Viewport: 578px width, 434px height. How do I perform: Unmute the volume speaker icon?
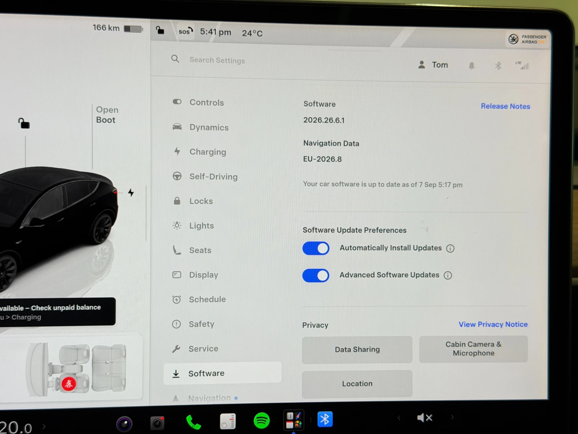[424, 418]
